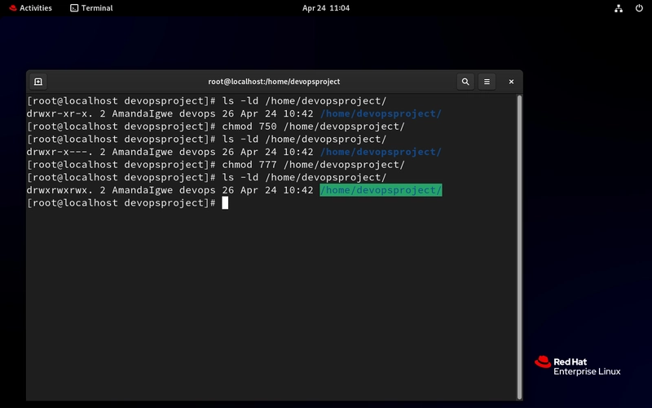Open the clock showing Apr 24 11:04
Screen dimensions: 652x408
coord(325,8)
